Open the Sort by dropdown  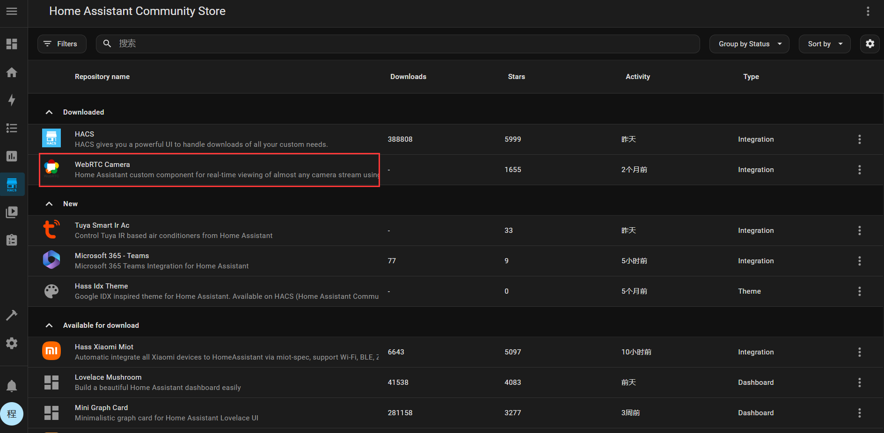tap(824, 44)
